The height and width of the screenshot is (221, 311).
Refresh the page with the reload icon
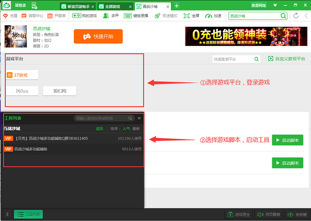[x=296, y=16]
